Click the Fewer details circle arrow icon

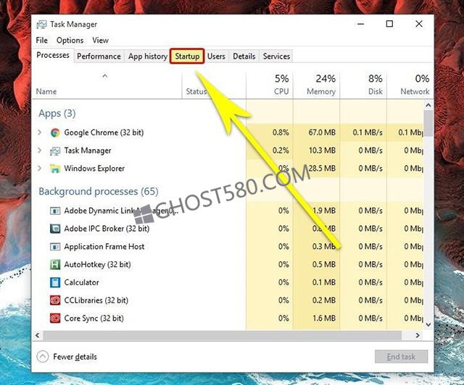click(43, 357)
